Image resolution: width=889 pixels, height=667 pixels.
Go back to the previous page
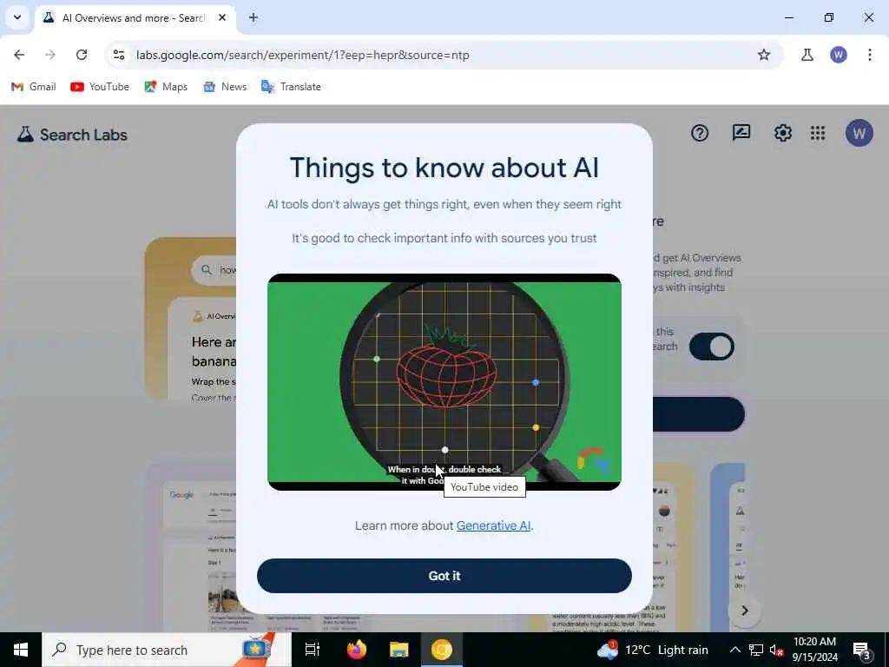[19, 55]
